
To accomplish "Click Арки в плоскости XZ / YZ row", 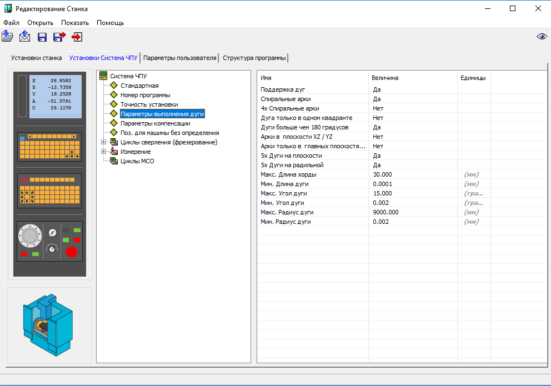I will click(402, 137).
